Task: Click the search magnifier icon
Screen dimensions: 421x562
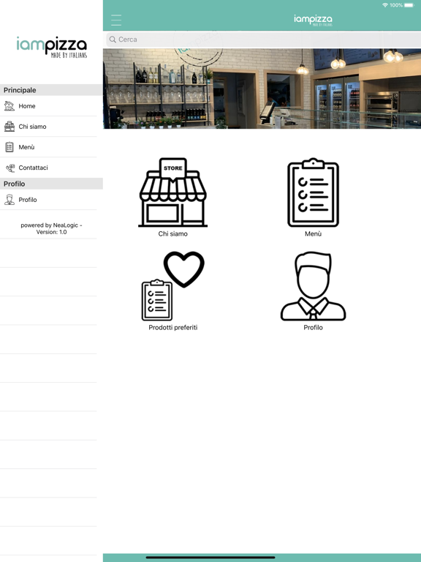Action: pyautogui.click(x=113, y=40)
